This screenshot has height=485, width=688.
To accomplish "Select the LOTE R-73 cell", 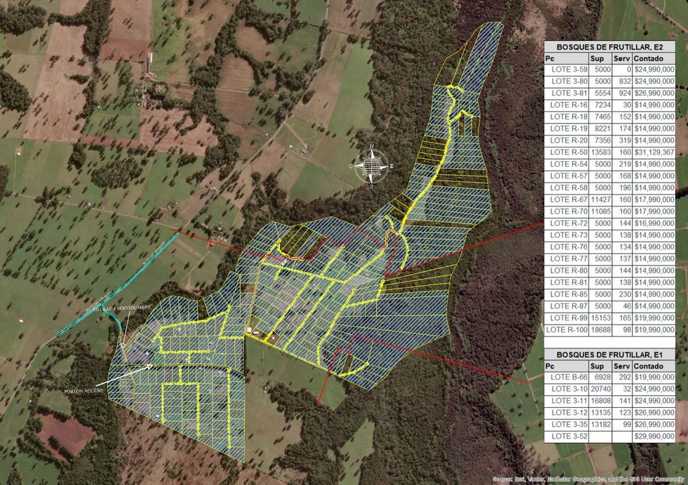I will point(566,235).
